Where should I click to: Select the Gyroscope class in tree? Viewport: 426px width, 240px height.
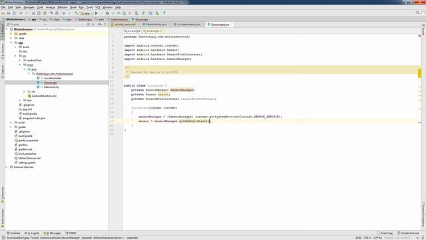51,83
